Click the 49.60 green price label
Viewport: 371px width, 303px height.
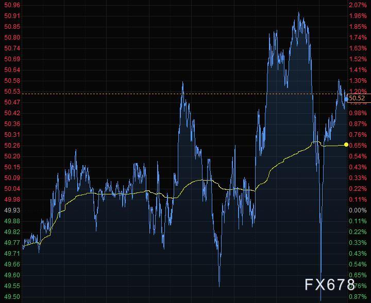[x=12, y=275]
